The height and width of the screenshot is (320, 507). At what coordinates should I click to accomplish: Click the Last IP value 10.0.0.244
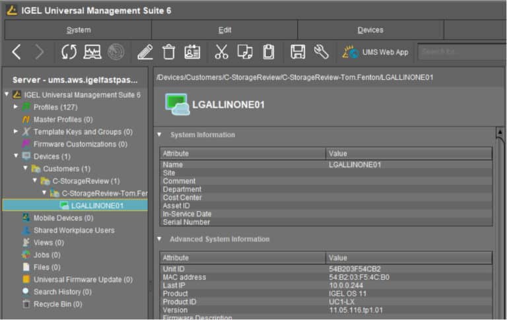(x=346, y=286)
